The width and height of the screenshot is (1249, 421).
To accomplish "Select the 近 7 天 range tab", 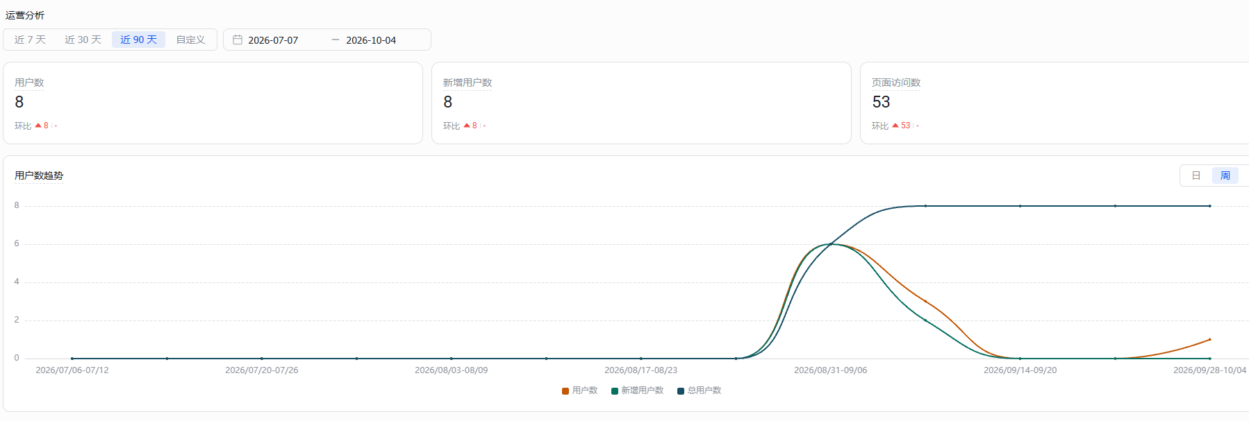I will (30, 40).
